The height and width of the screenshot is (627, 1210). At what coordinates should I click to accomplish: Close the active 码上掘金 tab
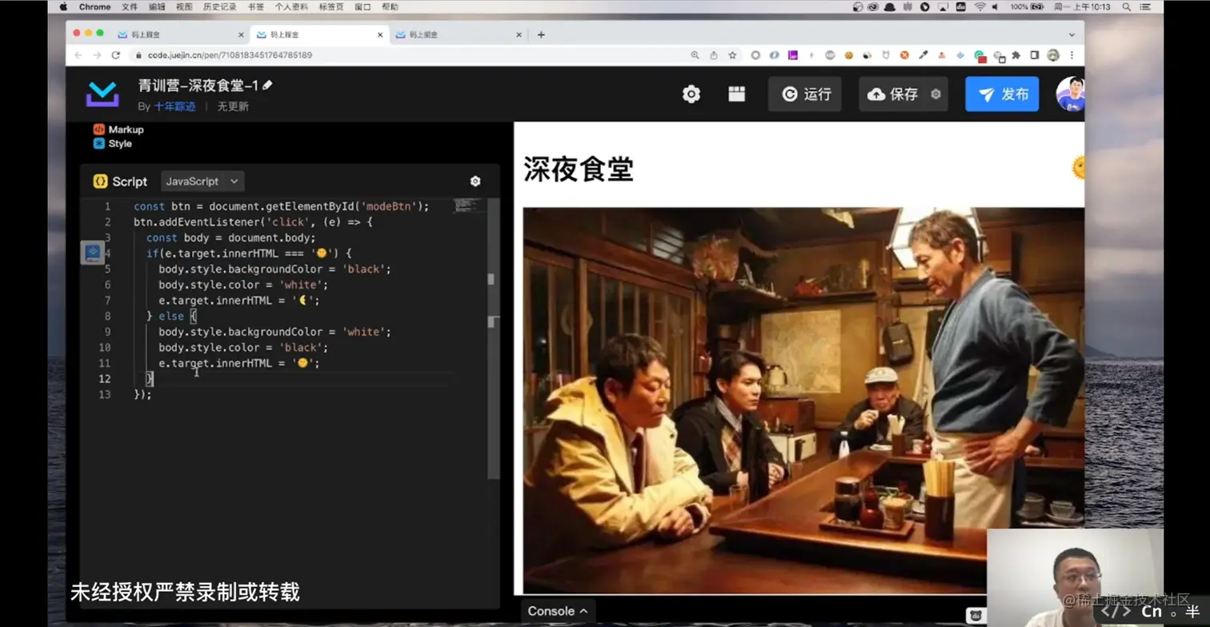380,35
